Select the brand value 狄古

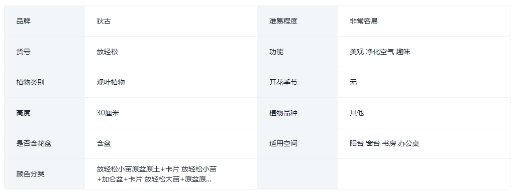pos(104,22)
